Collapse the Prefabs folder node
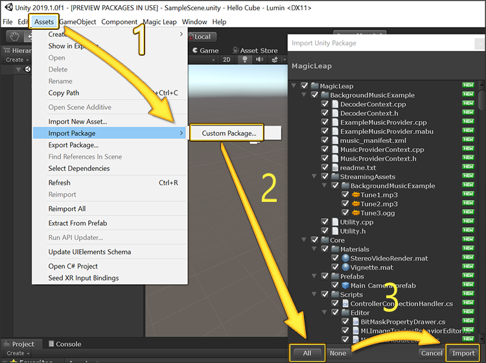 pyautogui.click(x=314, y=276)
